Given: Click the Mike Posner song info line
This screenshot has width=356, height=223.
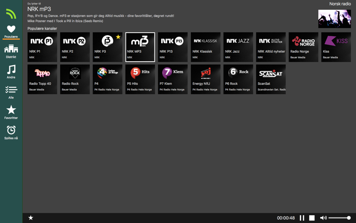Looking at the screenshot, I should tap(65, 21).
